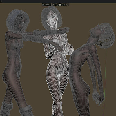Toggle the snap magnet icon

pyautogui.click(x=58, y=5)
